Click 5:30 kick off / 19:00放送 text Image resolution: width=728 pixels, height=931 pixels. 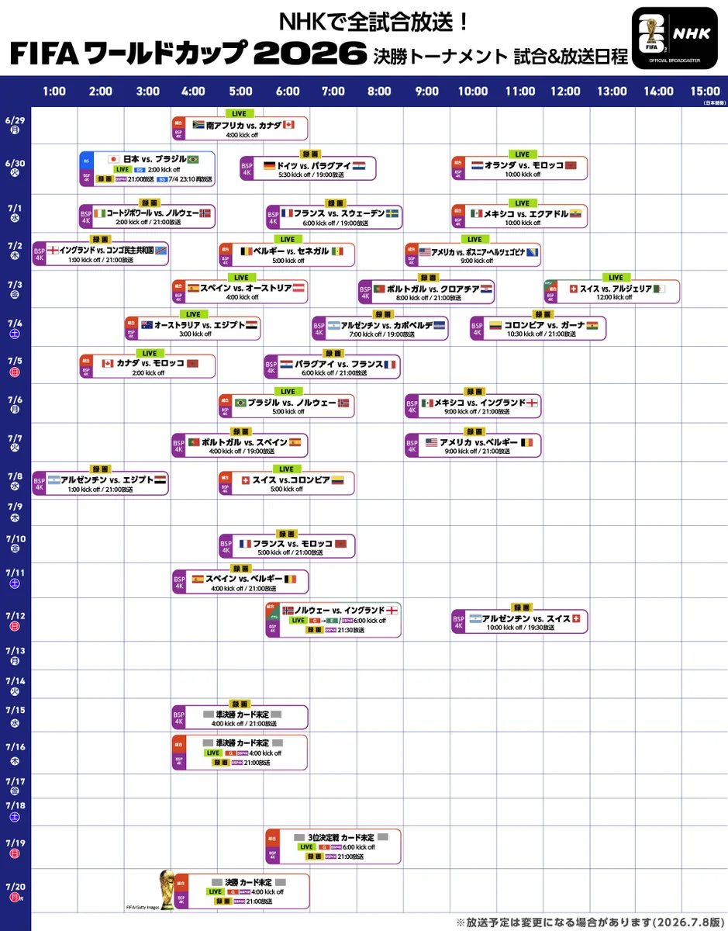(311, 175)
